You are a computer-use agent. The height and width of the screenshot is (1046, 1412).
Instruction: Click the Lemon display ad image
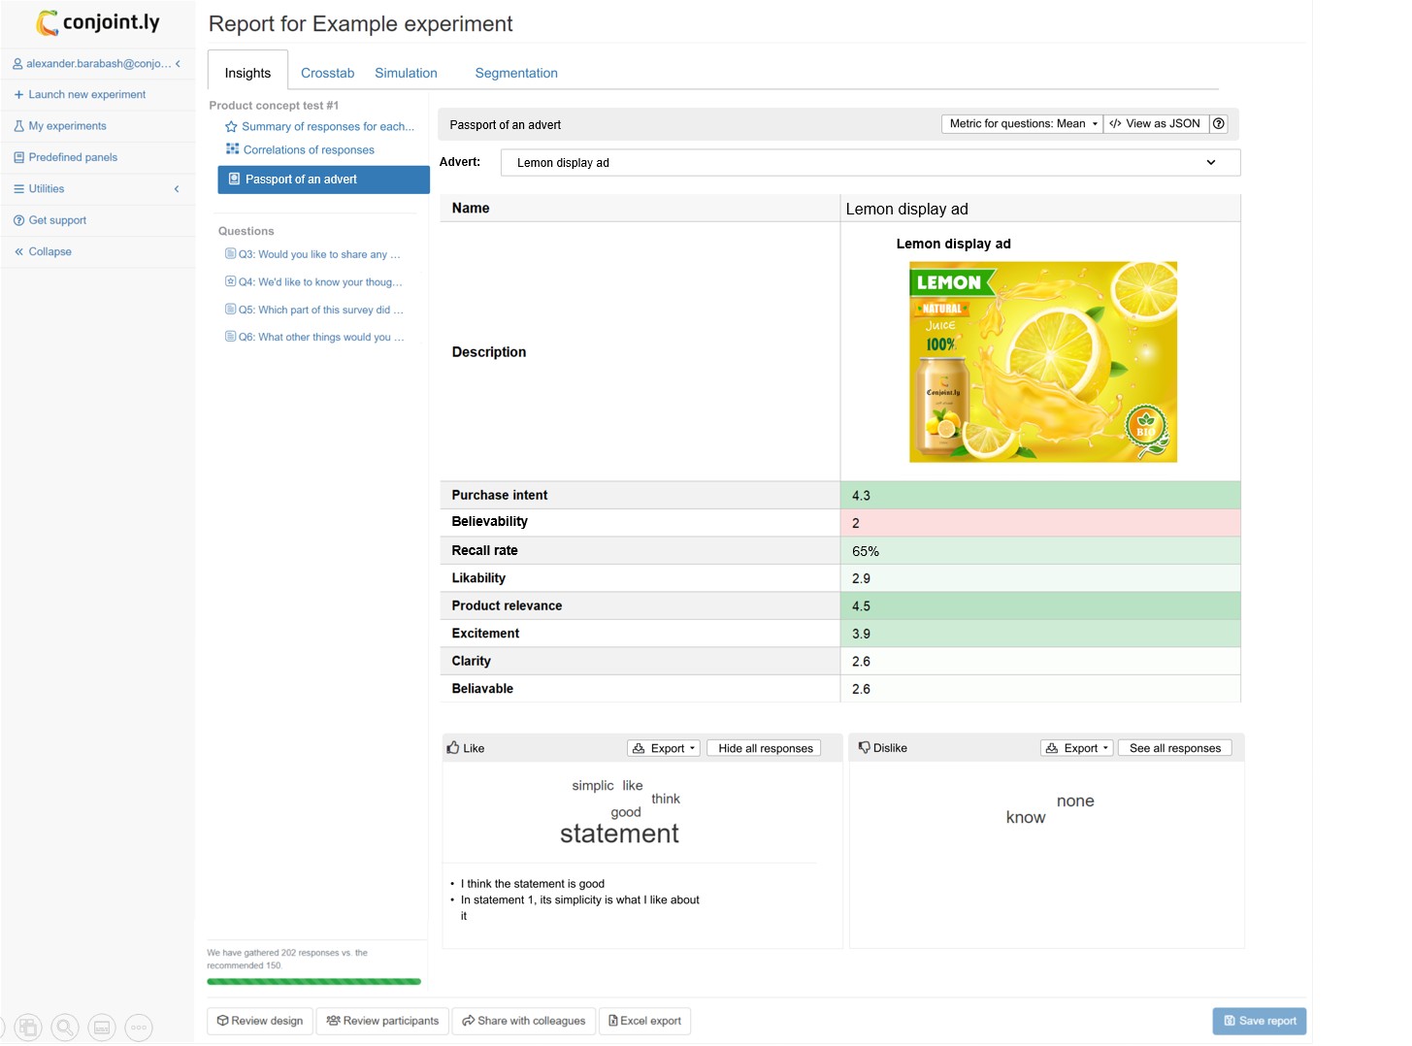[x=1043, y=362]
